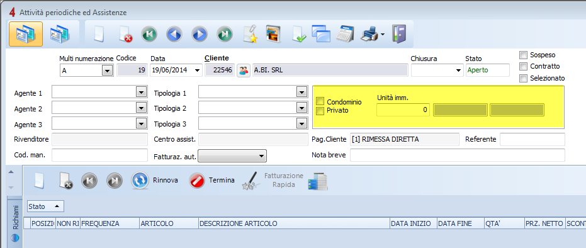586x248 pixels.
Task: Go to next record blue arrow
Action: pos(200,35)
